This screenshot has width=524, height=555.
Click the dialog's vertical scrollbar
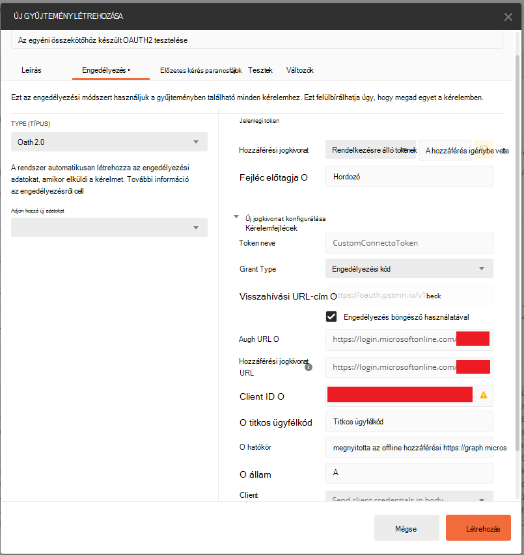point(517,253)
